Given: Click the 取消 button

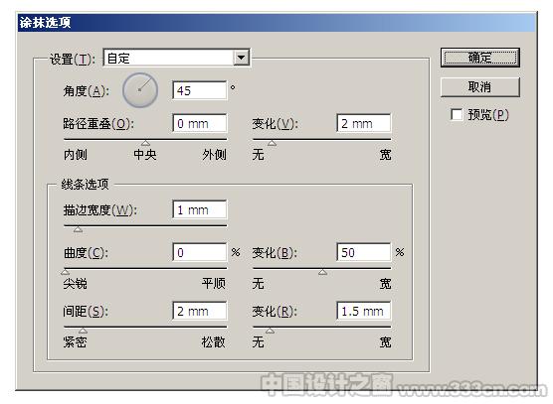Looking at the screenshot, I should pyautogui.click(x=480, y=87).
